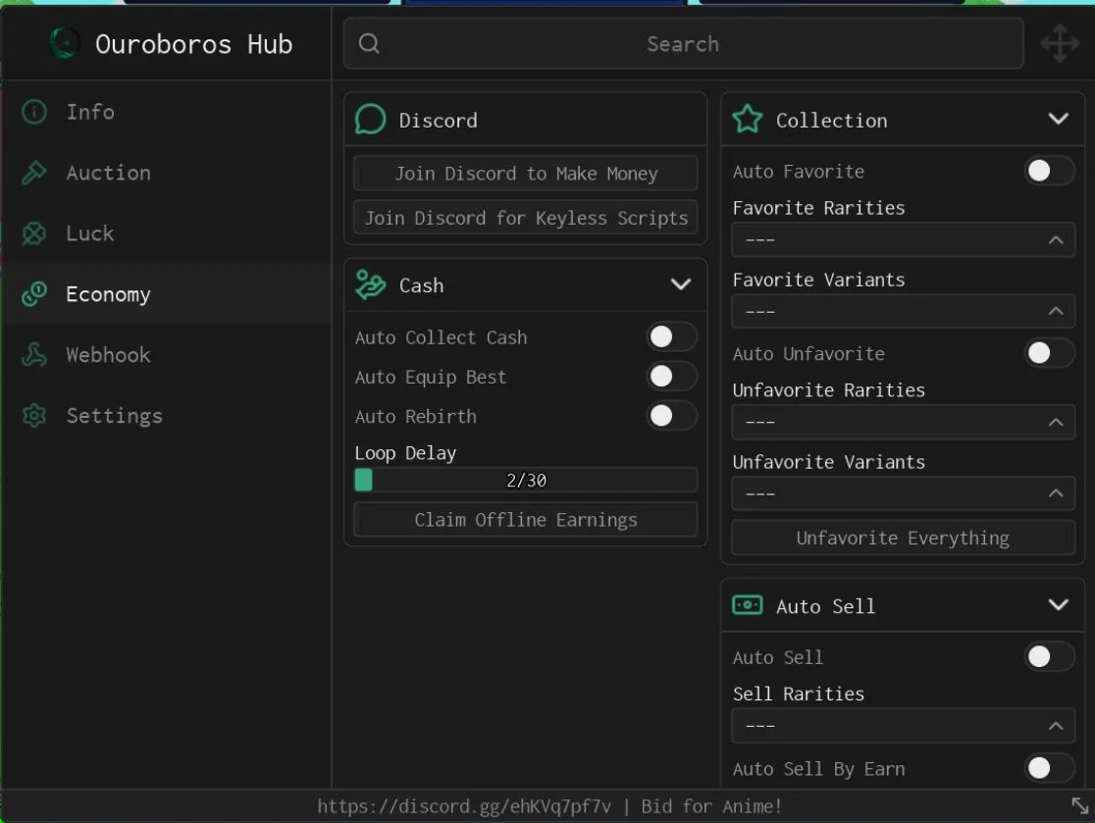Turn on Auto Rebirth

click(x=671, y=416)
